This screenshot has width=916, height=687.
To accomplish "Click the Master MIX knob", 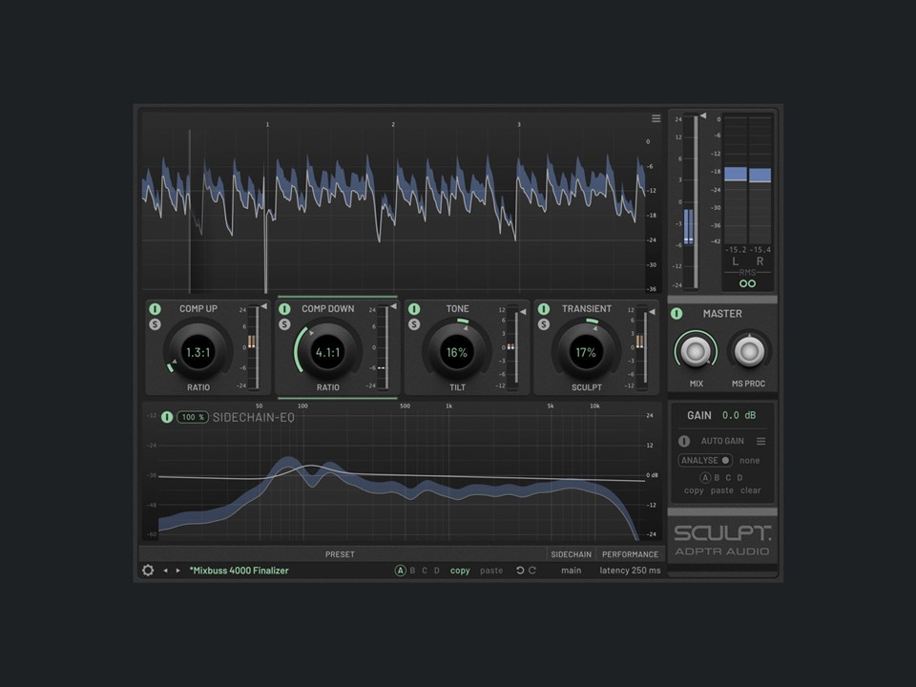I will click(x=696, y=351).
